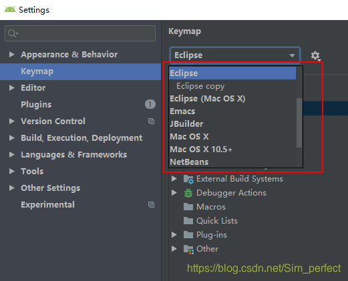Viewport: 348px width, 281px height.
Task: Click the search magnifier icon
Action: point(12,33)
